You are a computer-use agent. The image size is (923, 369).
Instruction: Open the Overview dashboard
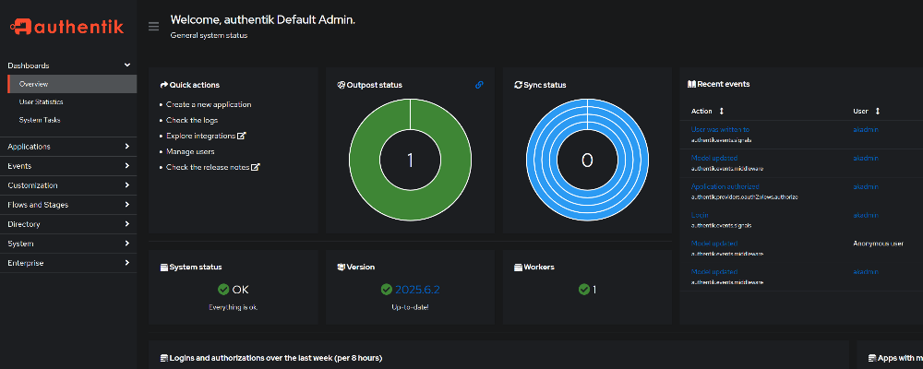(x=72, y=84)
